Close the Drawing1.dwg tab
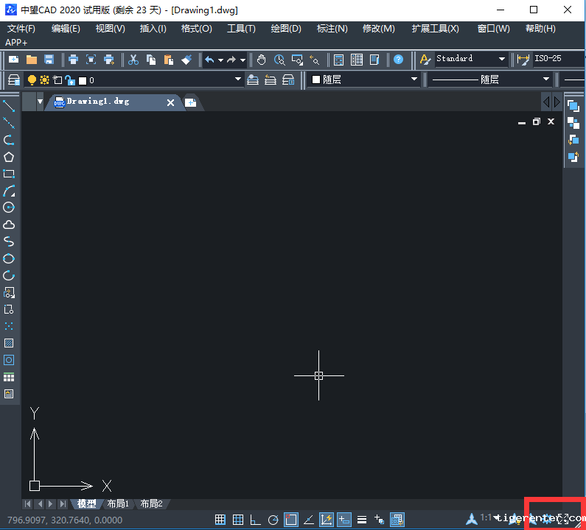 point(171,103)
